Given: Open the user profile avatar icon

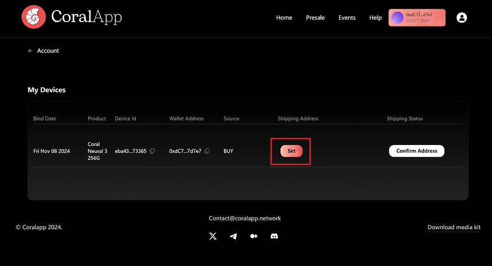Looking at the screenshot, I should pyautogui.click(x=462, y=18).
